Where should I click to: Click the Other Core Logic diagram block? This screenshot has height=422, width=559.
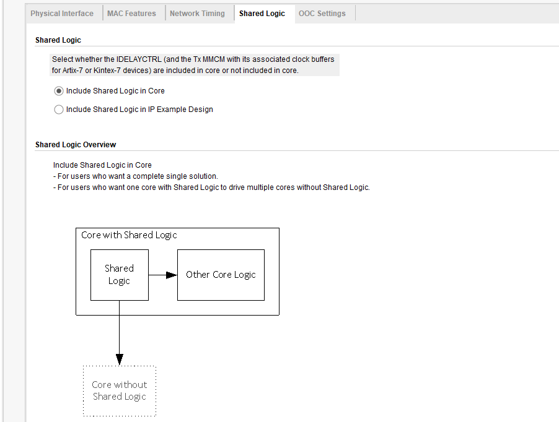point(221,275)
